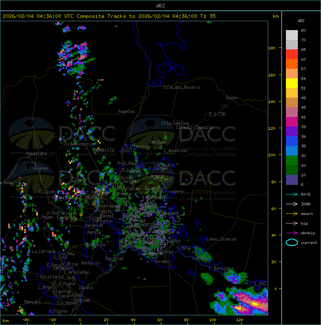The height and width of the screenshot is (325, 321).
Task: Click the 'C_Guido' map label
Action: 47,192
